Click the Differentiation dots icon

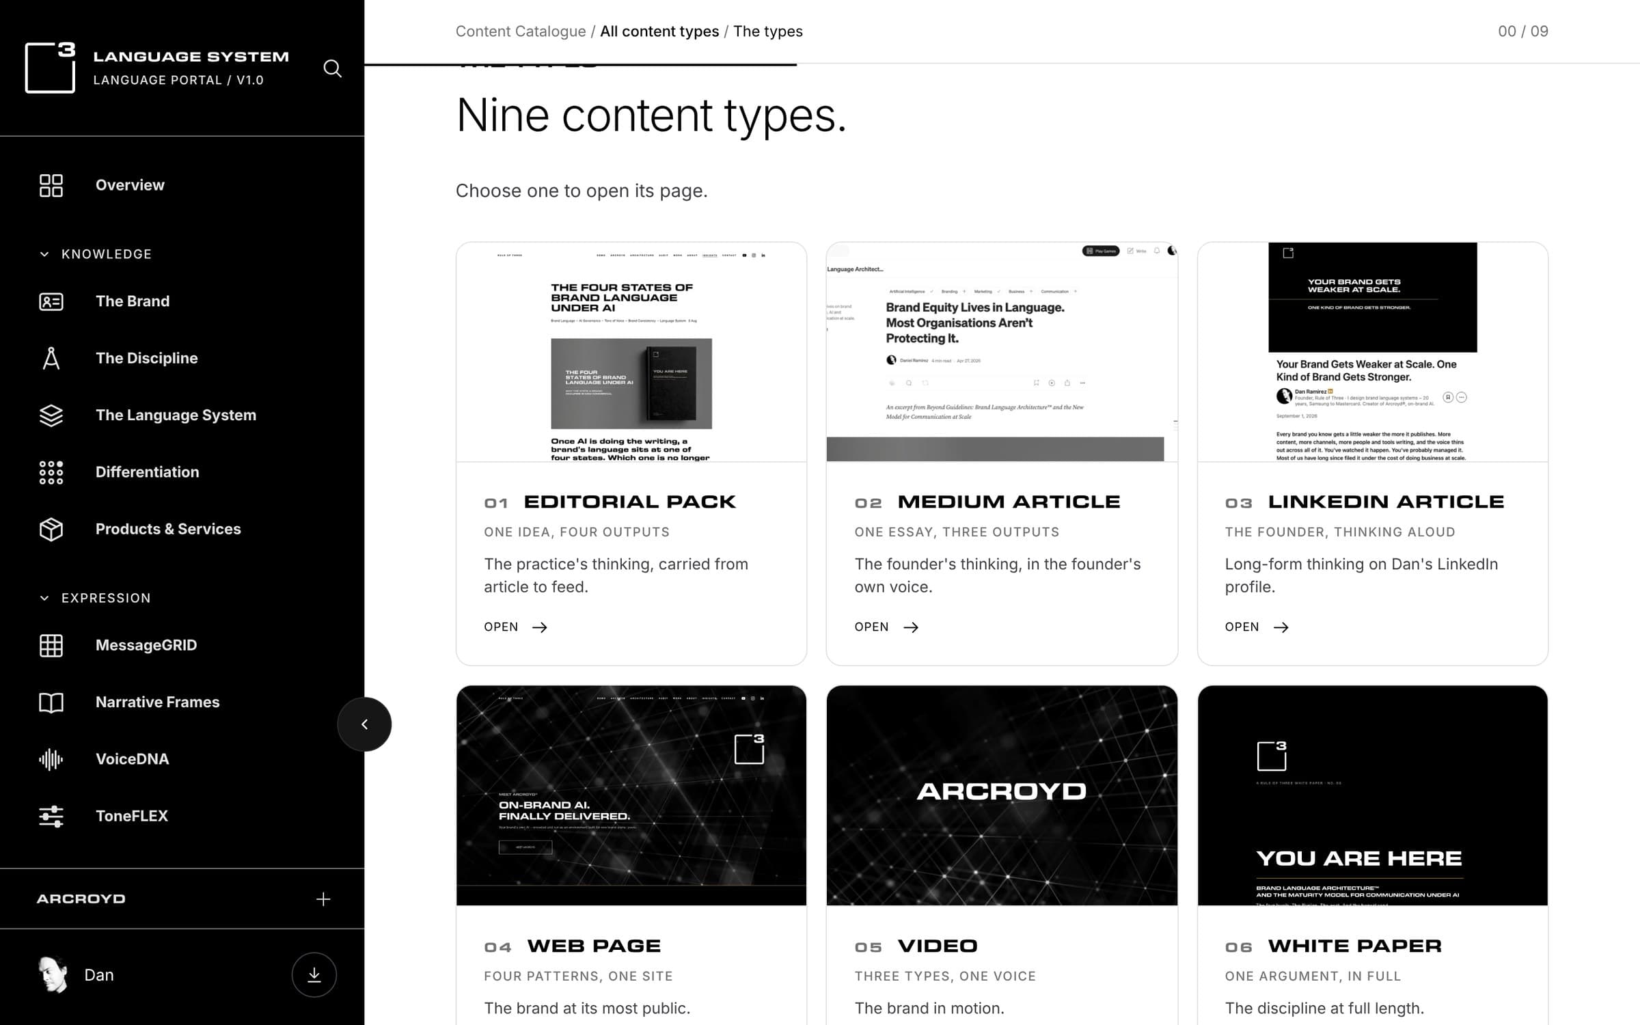(51, 472)
